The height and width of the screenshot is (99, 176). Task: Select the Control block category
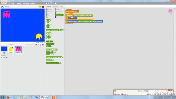click(x=59, y=11)
